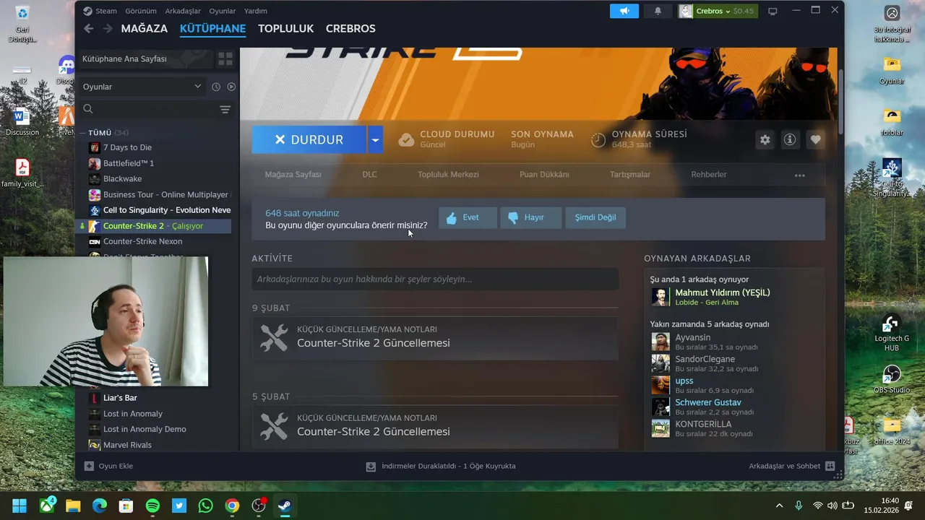Open library collections grid view

pos(225,58)
